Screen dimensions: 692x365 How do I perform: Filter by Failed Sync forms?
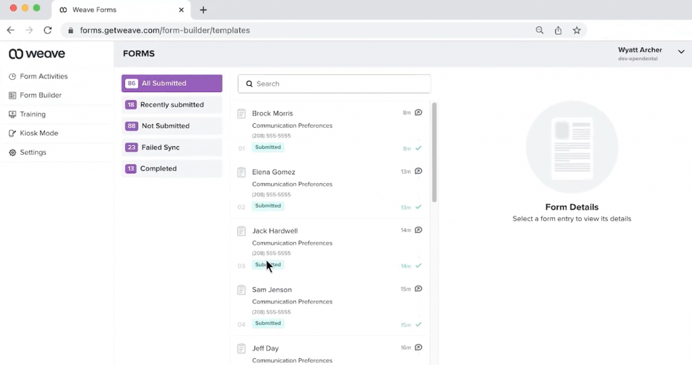[172, 147]
